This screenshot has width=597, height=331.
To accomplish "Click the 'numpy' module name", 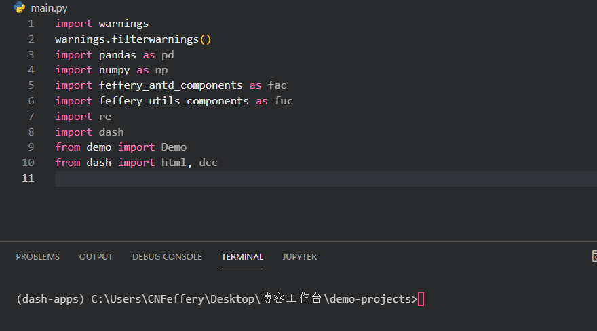I will coord(114,71).
